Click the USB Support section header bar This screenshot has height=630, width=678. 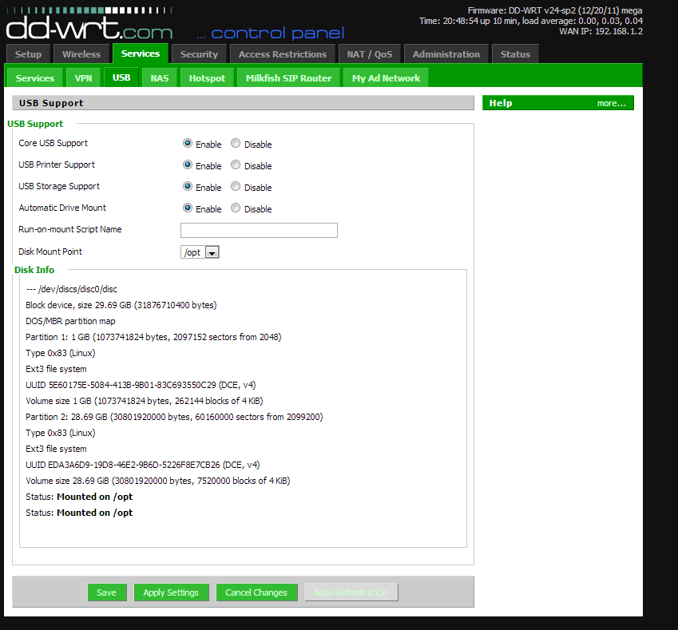(x=243, y=103)
